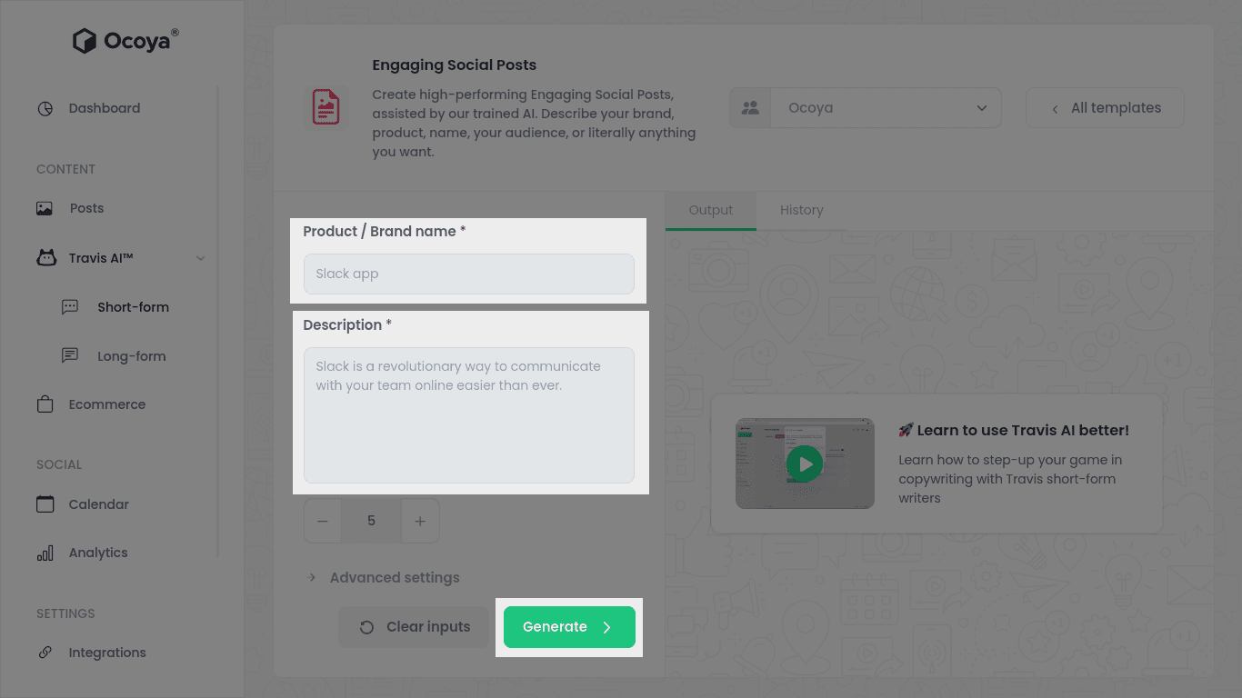View the Analytics page
Viewport: 1242px width, 698px height.
(98, 553)
